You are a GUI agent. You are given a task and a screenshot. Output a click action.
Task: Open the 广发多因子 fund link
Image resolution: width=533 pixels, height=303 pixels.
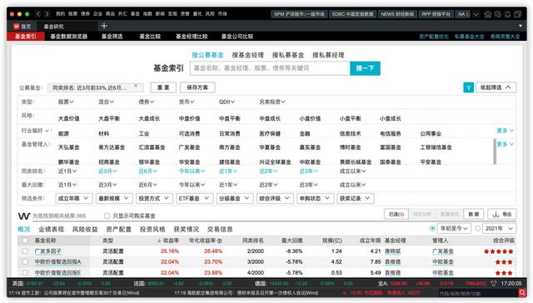tap(48, 251)
